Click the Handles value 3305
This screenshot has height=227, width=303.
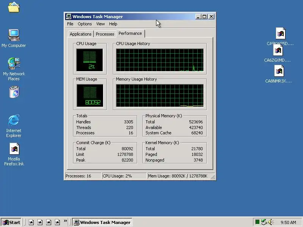click(128, 122)
